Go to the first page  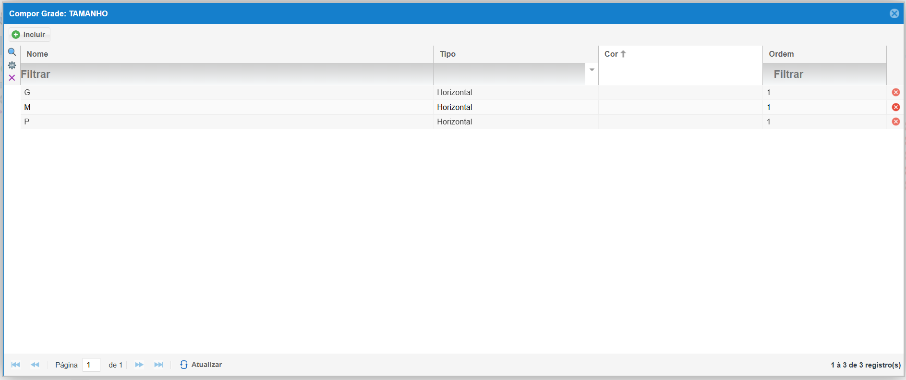(15, 365)
